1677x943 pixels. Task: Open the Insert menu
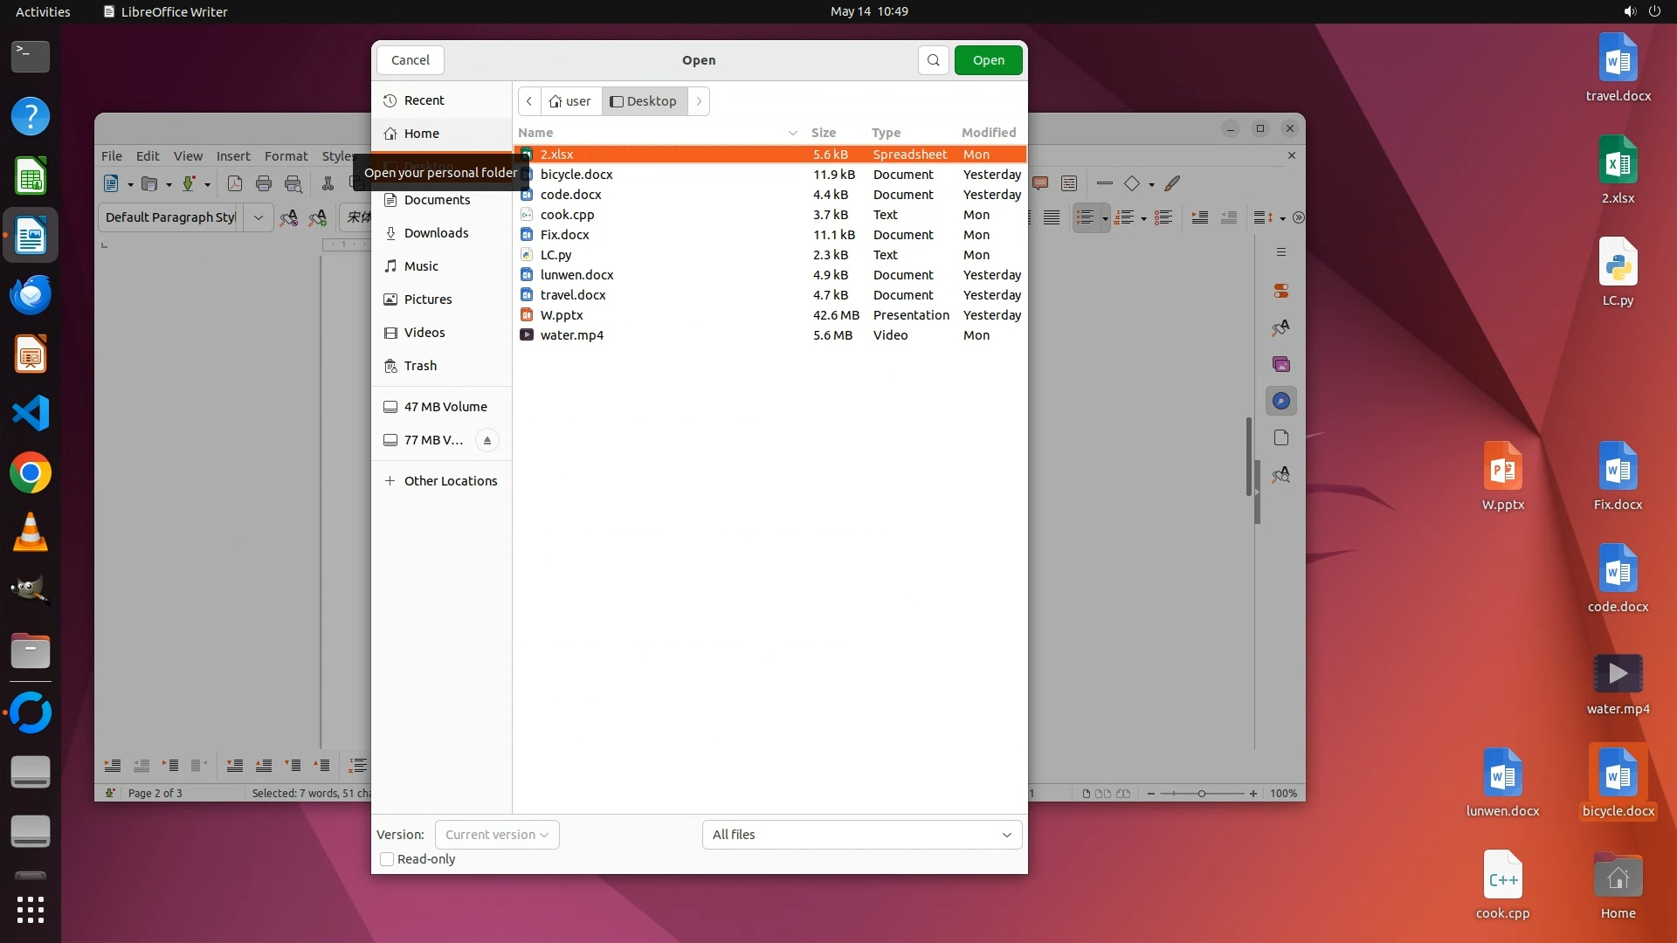click(x=233, y=156)
